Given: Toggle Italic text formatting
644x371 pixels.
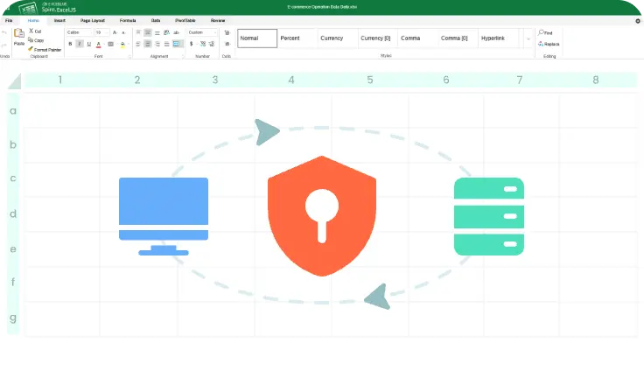Looking at the screenshot, I should point(80,44).
